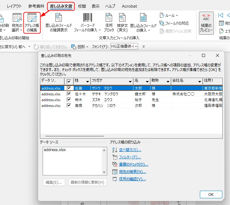The height and width of the screenshot is (205, 230).
Task: Open 重複のチェック(D)... link
Action: click(x=134, y=164)
